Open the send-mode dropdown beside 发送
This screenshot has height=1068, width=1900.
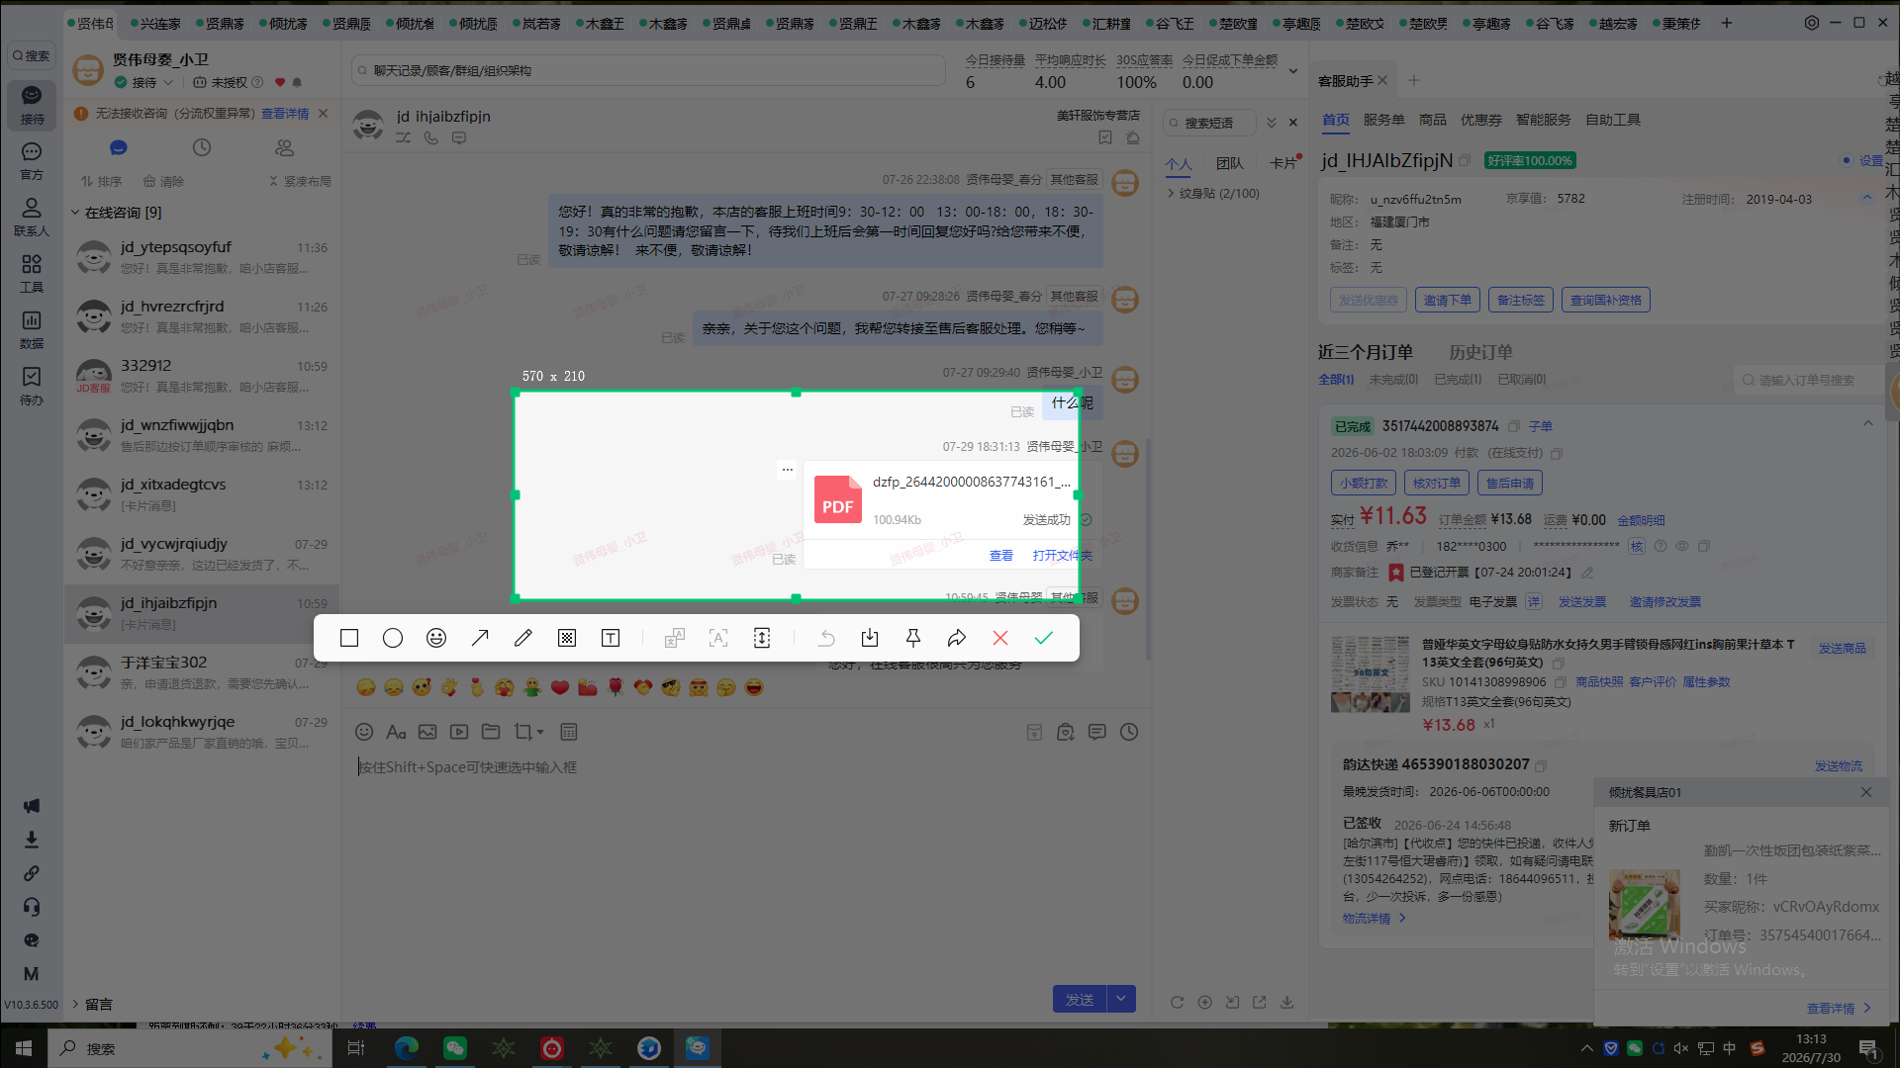tap(1121, 999)
